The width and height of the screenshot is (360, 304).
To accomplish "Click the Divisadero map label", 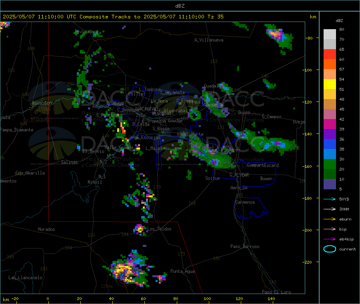I will (86, 32).
